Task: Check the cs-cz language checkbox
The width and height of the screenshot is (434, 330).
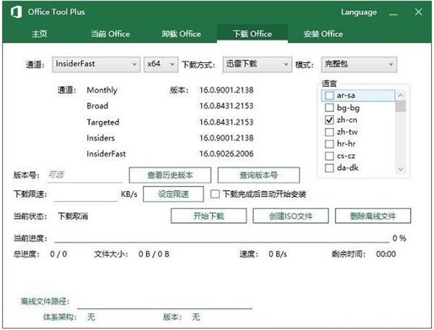Action: pos(329,156)
